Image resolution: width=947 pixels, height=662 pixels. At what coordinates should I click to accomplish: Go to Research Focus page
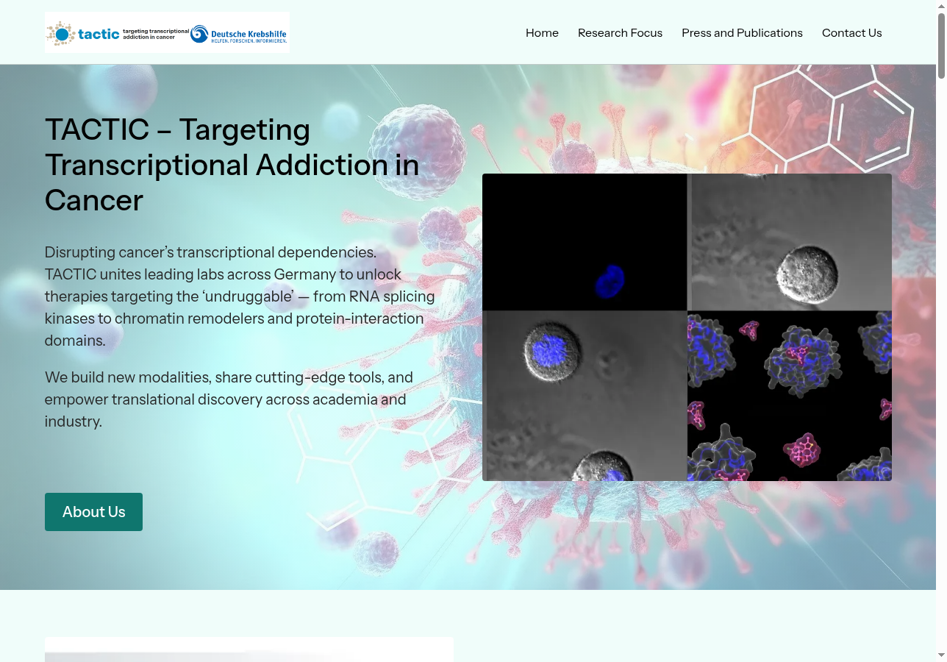(620, 33)
